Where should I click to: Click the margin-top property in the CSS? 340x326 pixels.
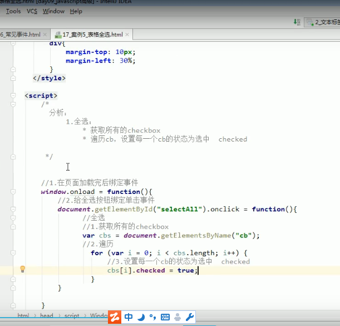[86, 52]
